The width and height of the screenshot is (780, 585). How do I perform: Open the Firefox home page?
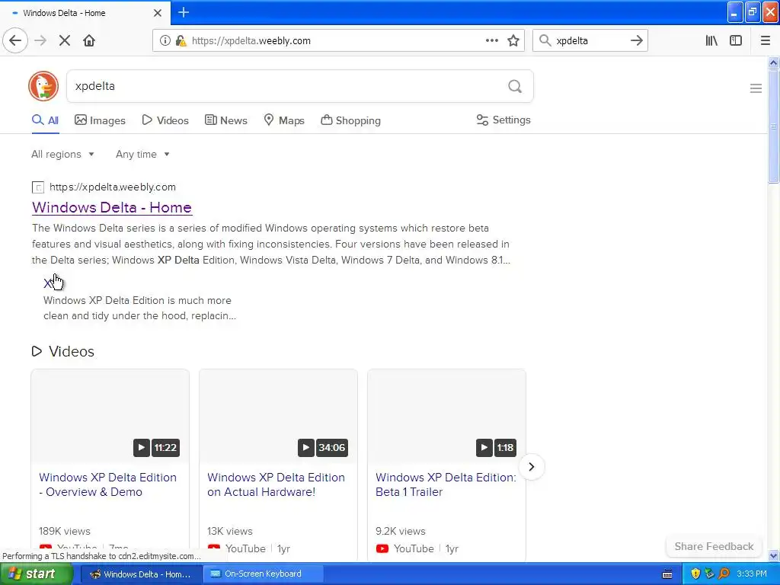(x=89, y=41)
